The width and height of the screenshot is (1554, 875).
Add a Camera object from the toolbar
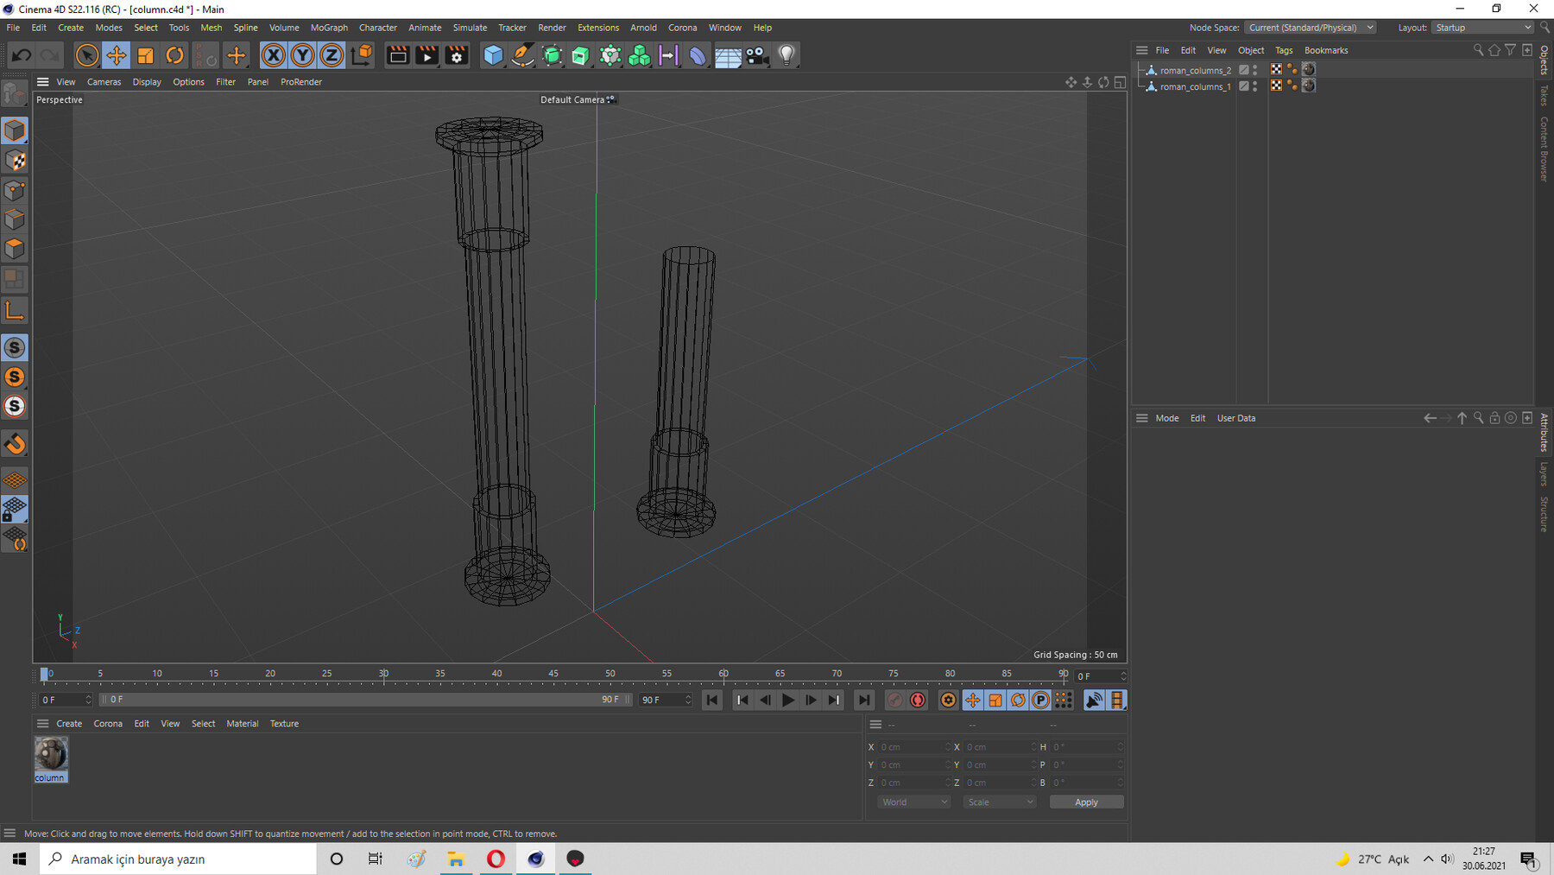click(x=757, y=55)
